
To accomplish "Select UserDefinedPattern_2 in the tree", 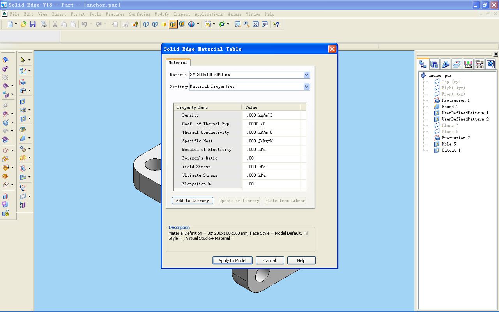I will [x=465, y=119].
